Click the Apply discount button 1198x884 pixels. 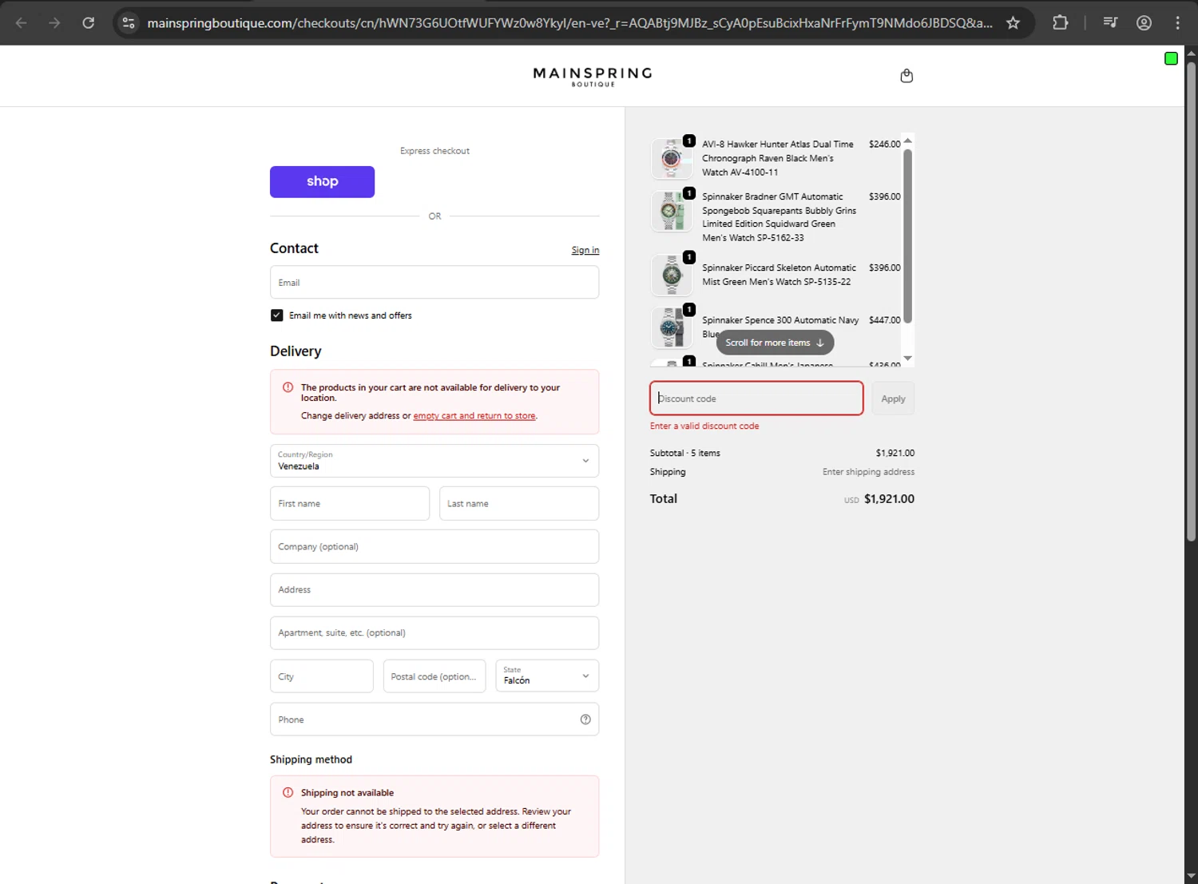[893, 398]
